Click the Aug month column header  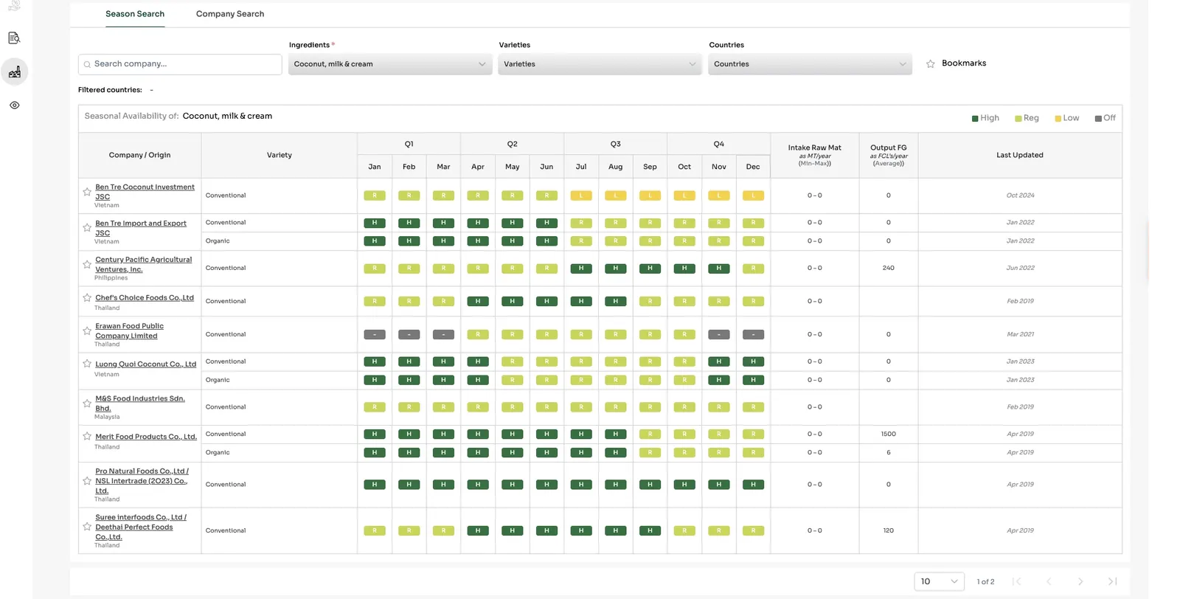click(x=616, y=167)
